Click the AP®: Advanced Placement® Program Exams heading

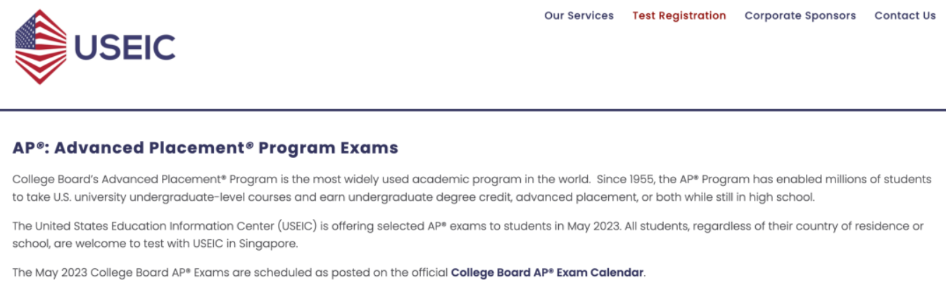(x=206, y=148)
